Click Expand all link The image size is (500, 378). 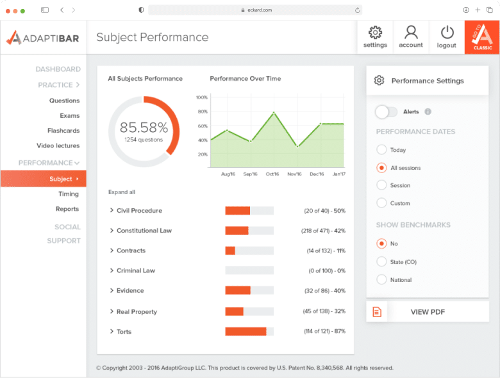tap(122, 192)
